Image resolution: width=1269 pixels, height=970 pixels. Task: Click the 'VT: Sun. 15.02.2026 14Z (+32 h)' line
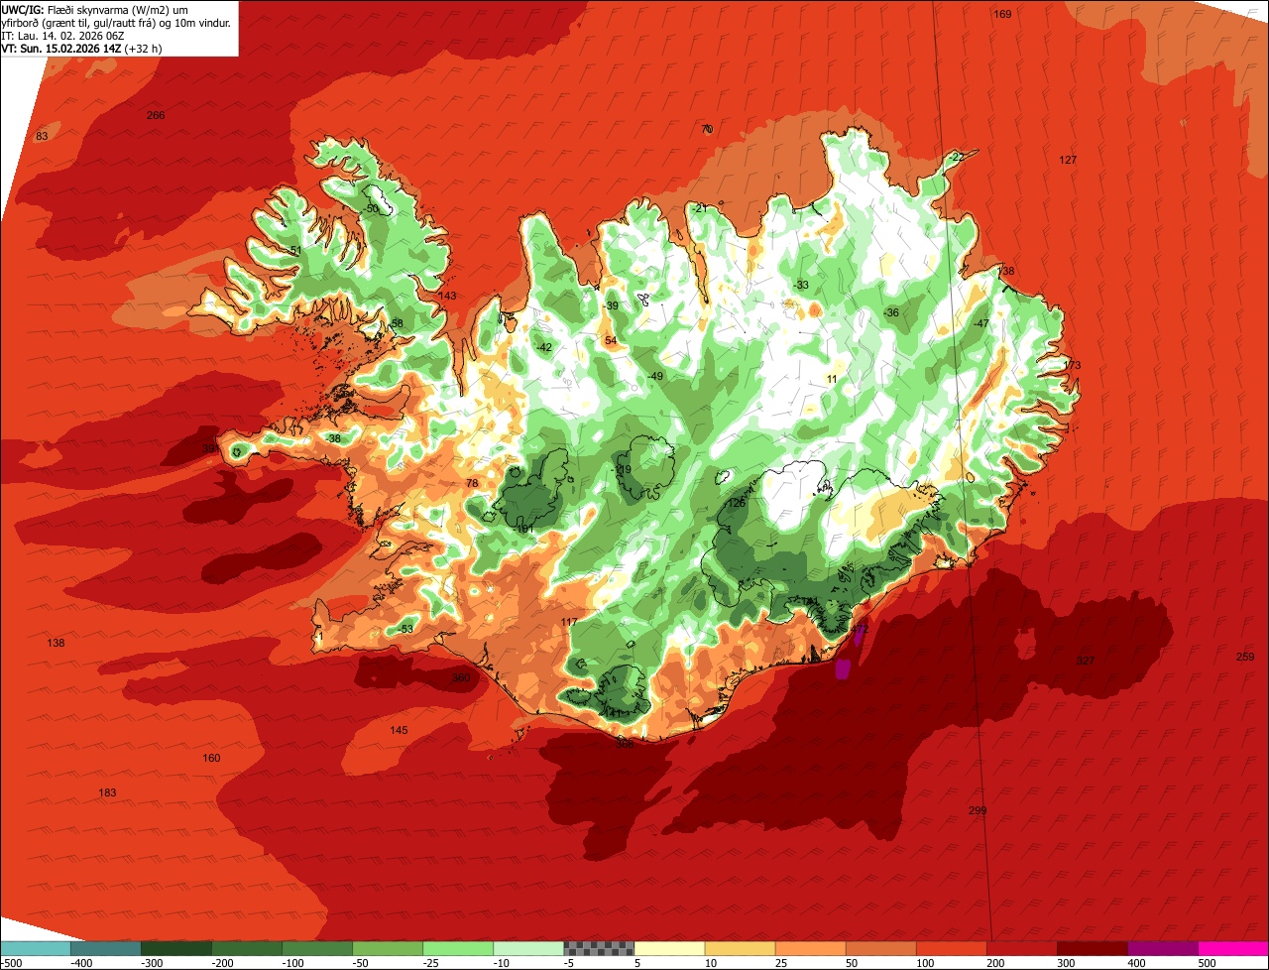[x=82, y=49]
